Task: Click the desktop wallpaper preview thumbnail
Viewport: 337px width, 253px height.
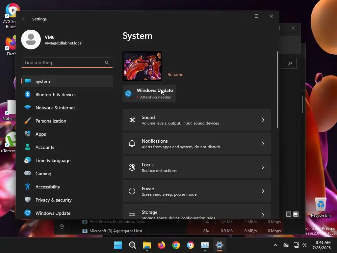Action: pos(142,66)
